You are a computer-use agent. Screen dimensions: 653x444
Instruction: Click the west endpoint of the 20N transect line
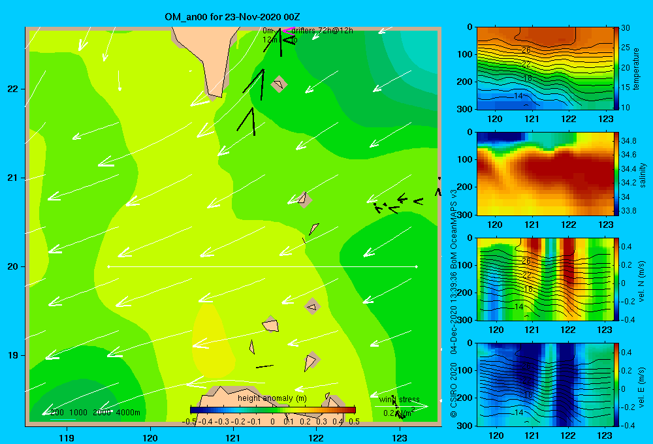pos(108,266)
